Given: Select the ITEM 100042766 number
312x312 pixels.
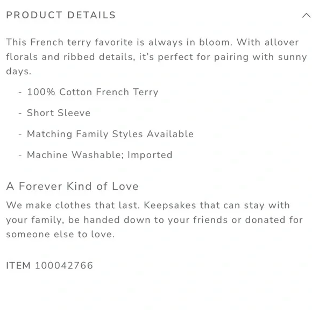Looking at the screenshot, I should coord(64,265).
